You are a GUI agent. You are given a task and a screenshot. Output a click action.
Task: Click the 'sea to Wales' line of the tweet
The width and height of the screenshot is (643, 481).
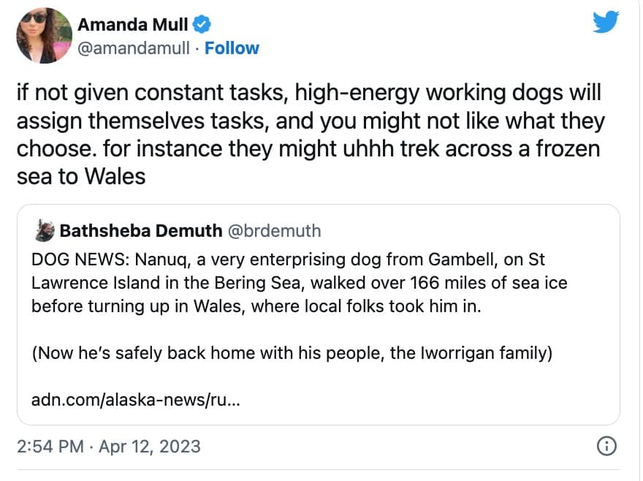coord(80,176)
